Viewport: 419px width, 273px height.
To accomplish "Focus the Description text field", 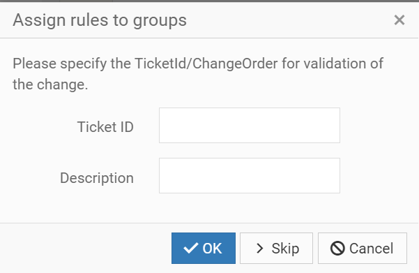I will 250,175.
